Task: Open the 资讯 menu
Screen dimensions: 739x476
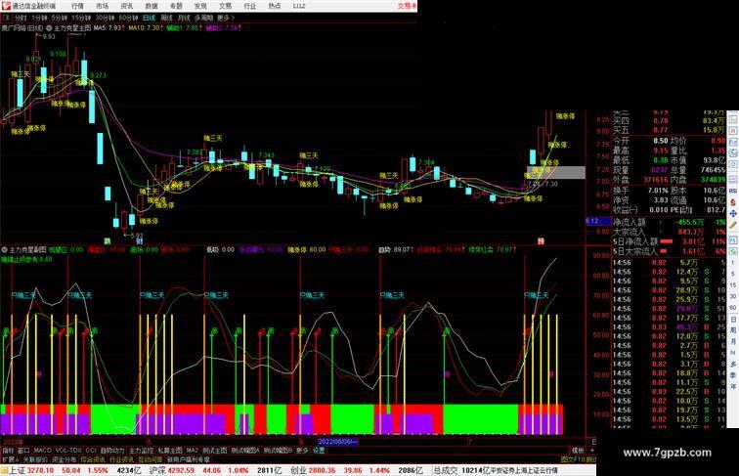Action: pyautogui.click(x=126, y=6)
